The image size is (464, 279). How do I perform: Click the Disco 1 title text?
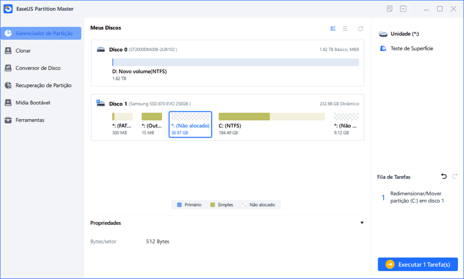tap(118, 104)
